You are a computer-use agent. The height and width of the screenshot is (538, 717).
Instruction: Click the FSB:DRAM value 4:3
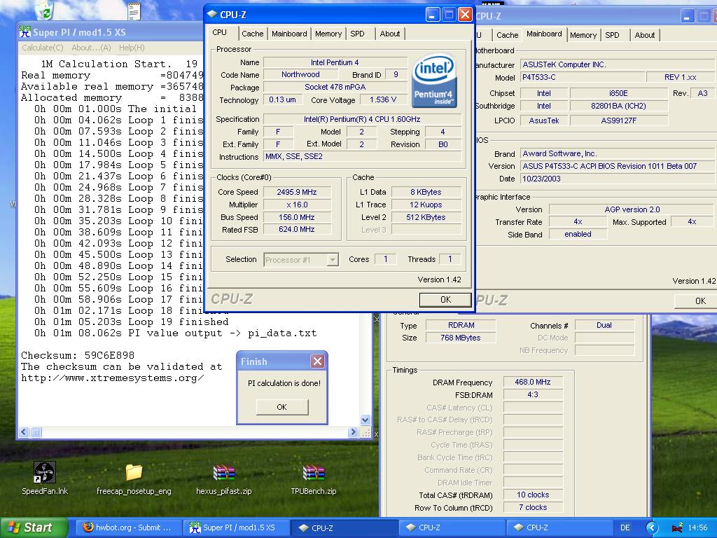[x=533, y=395]
